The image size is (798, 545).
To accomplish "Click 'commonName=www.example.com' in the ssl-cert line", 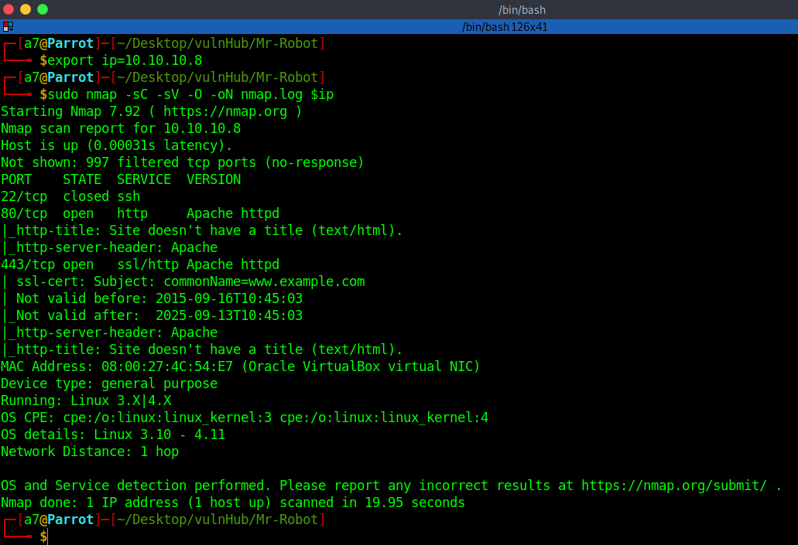I will [x=264, y=281].
